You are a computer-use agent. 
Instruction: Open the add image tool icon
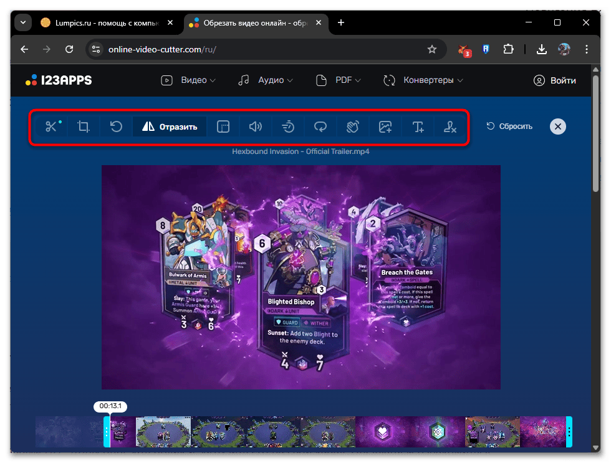tap(385, 126)
